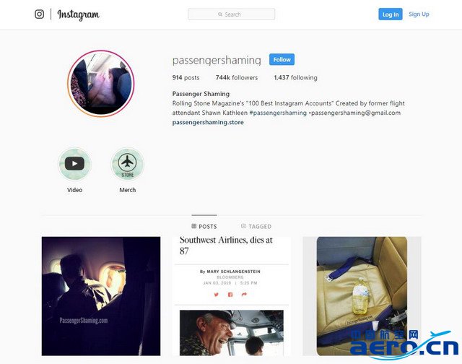Click the Facebook share icon in article post
This screenshot has height=364, width=462.
pos(230,295)
